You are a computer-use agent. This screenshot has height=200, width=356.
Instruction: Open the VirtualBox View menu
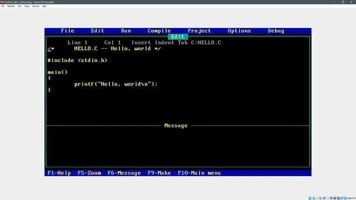(x=19, y=6)
